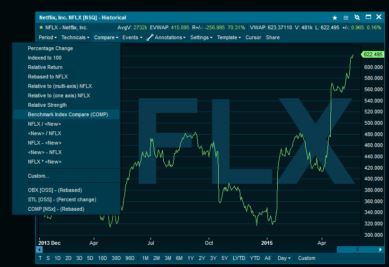Screen dimensions: 389x267
Task: Click the green NFLX series color square
Action: [41, 27]
